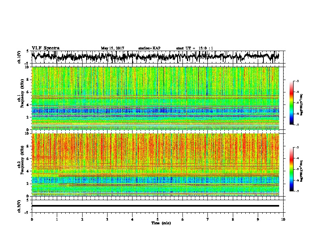
Task: Click the "2" frequency tick of ch.1 spectrogram
Action: point(29,117)
